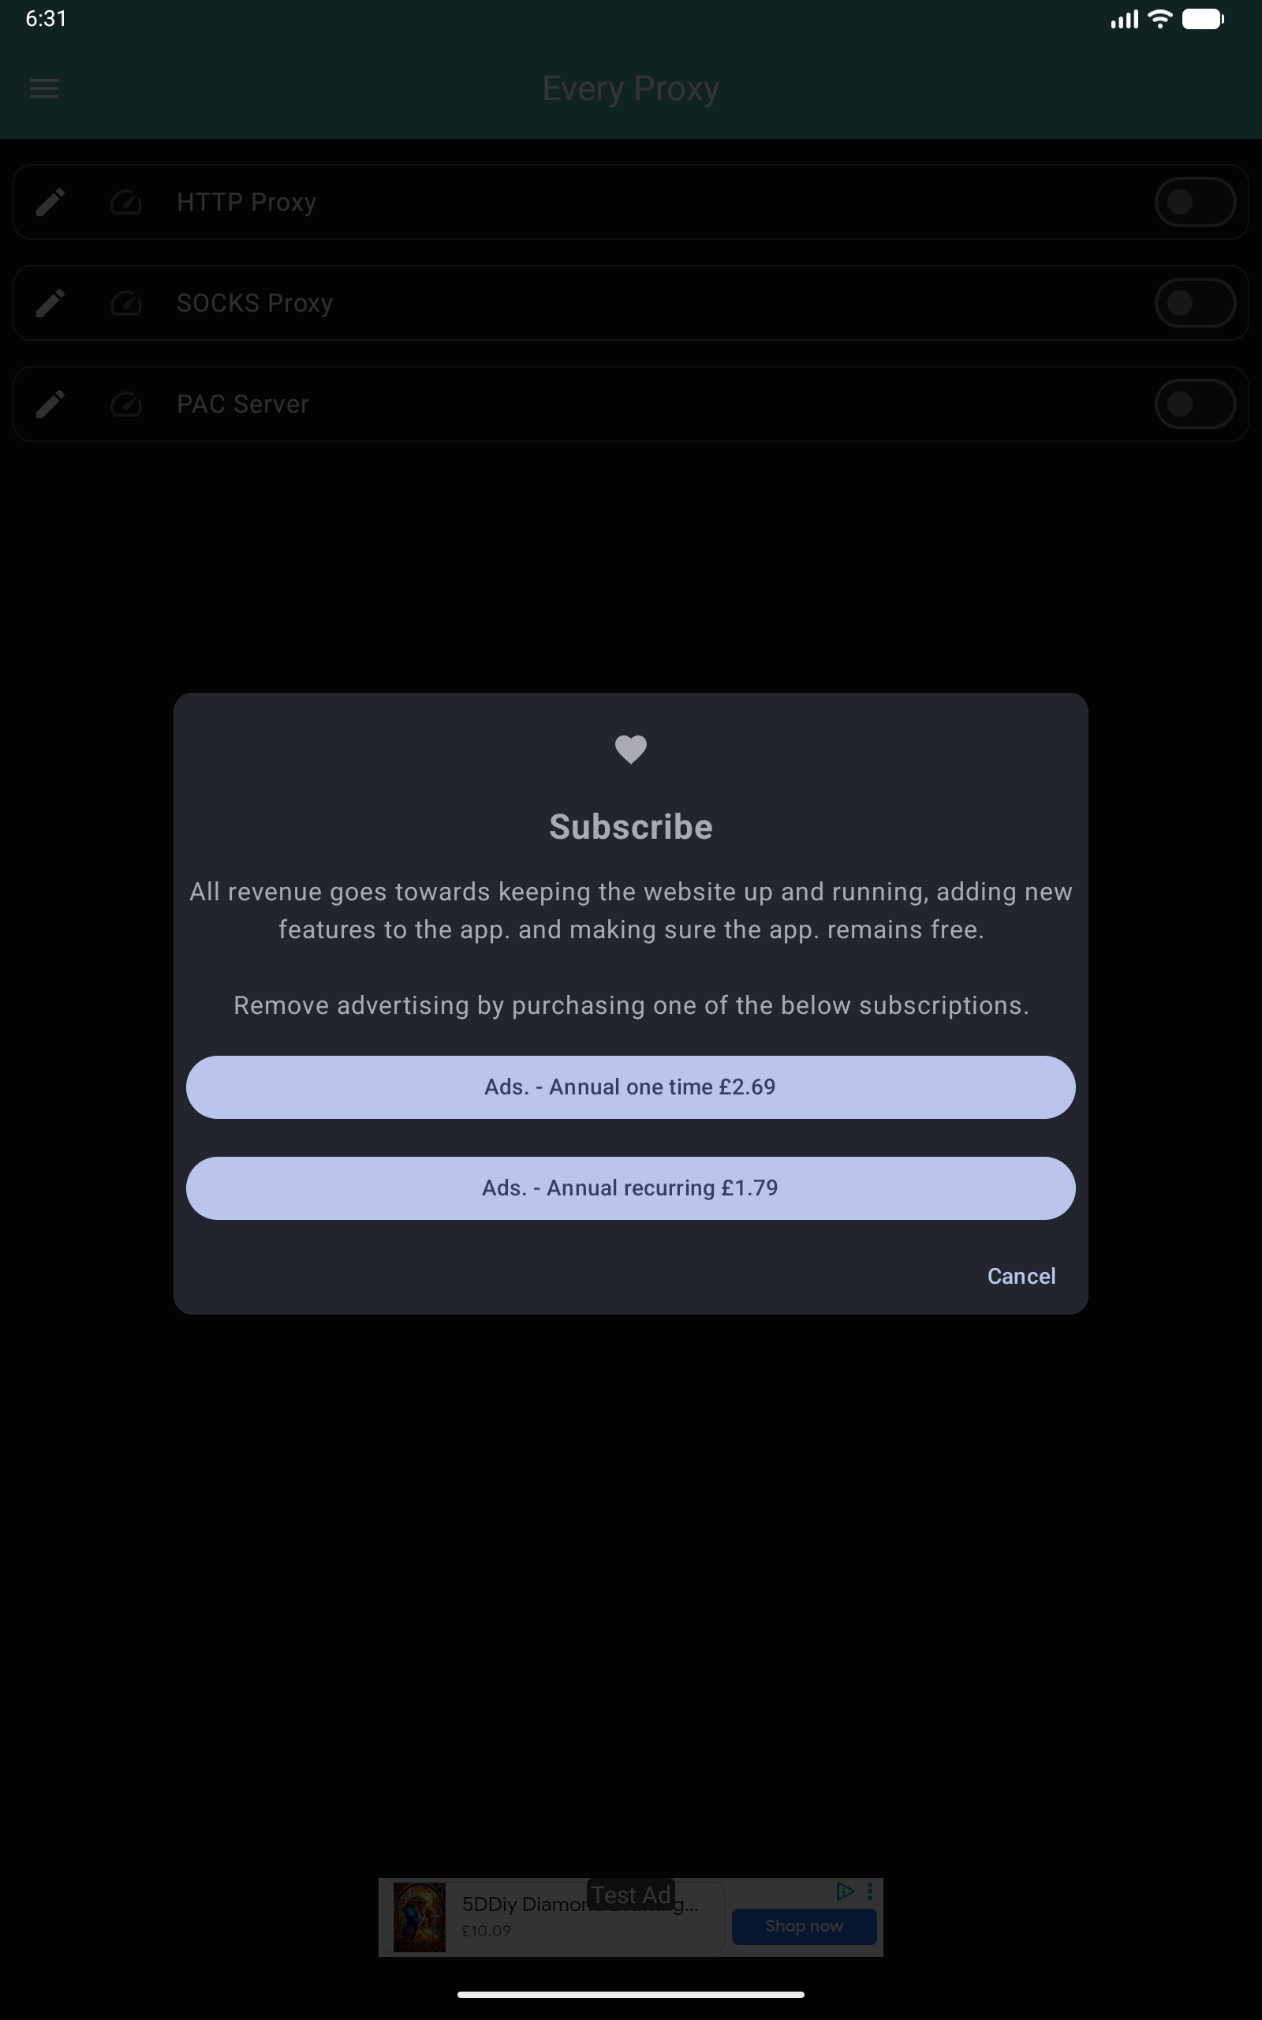This screenshot has width=1262, height=2020.
Task: Choose Ads Annual one time £2.69
Action: tap(631, 1087)
